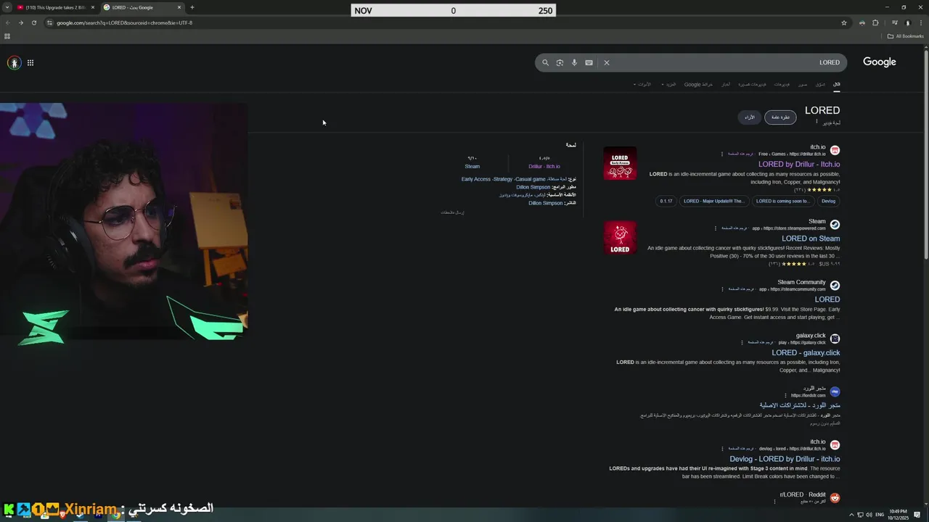Viewport: 929px width, 522px height.
Task: Open 'LORED - galaxy.click' result
Action: pos(806,353)
